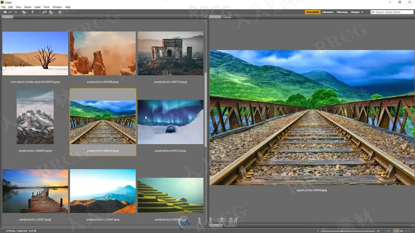415x233 pixels.
Task: Click the Get Photos from Camera icon
Action: point(44,12)
